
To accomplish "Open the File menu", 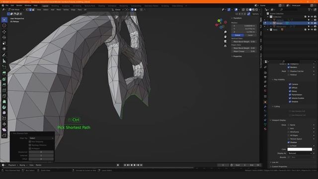I will click(7, 5).
